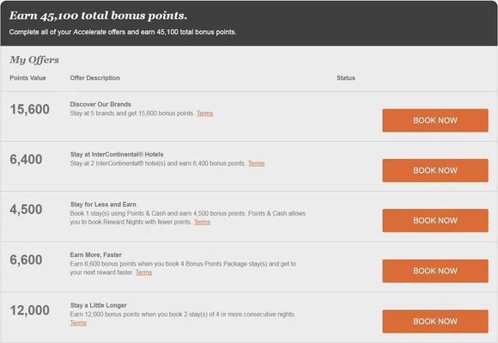
Task: Click the Points Value column header
Action: tap(28, 78)
